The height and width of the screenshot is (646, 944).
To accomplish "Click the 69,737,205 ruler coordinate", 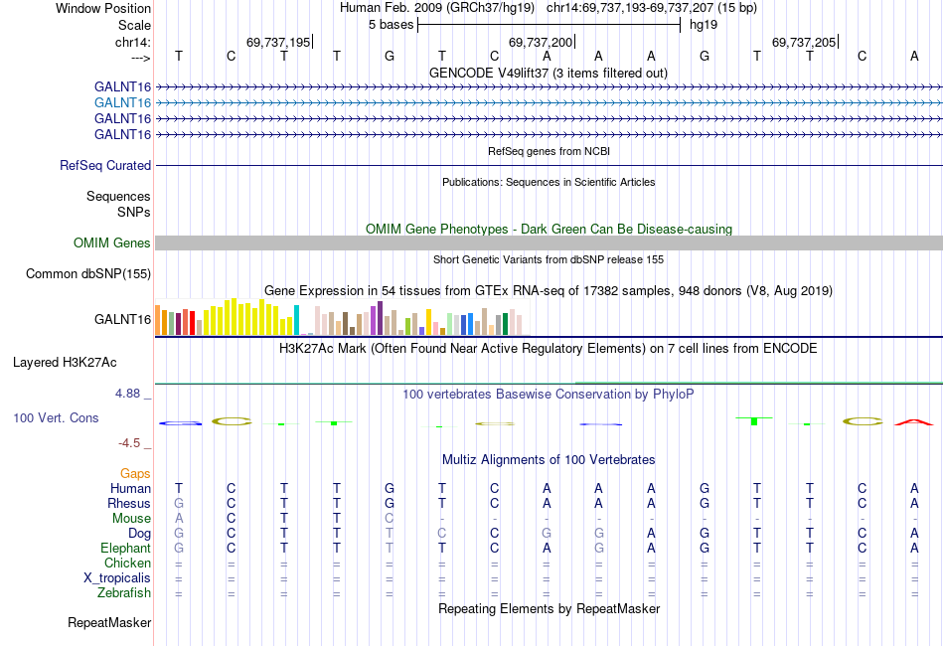I will (x=804, y=42).
